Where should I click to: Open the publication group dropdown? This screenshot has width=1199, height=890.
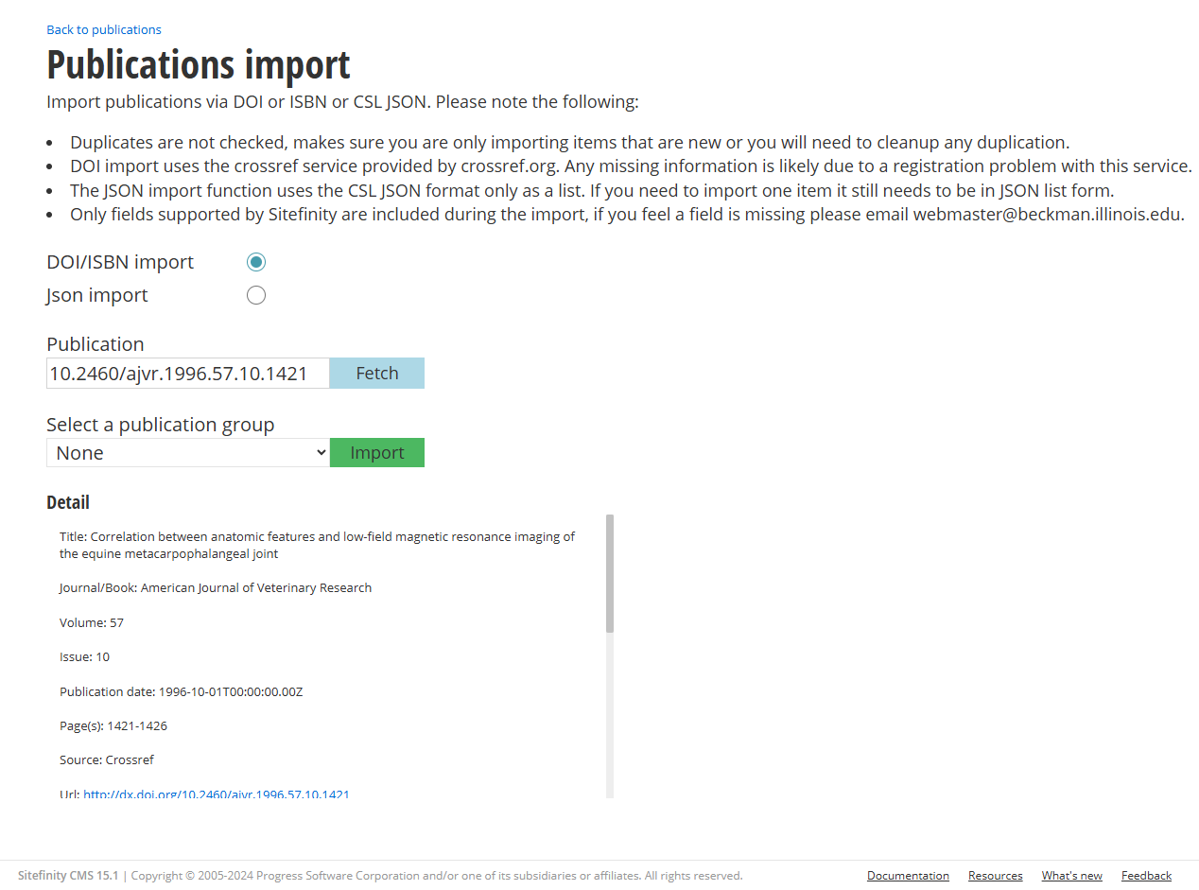[187, 453]
